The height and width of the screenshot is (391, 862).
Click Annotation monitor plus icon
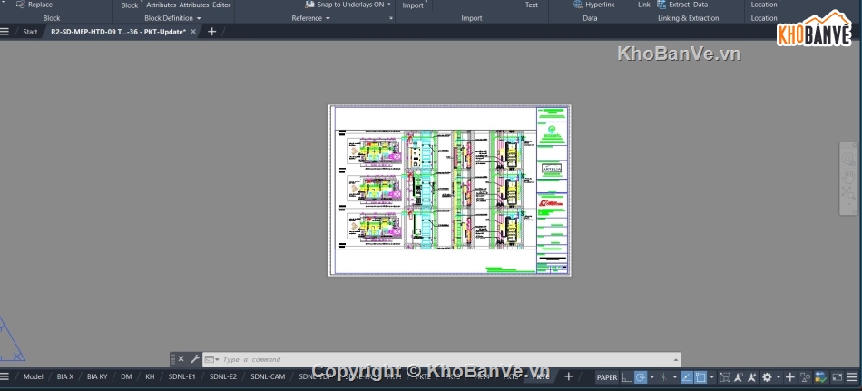[x=790, y=377]
